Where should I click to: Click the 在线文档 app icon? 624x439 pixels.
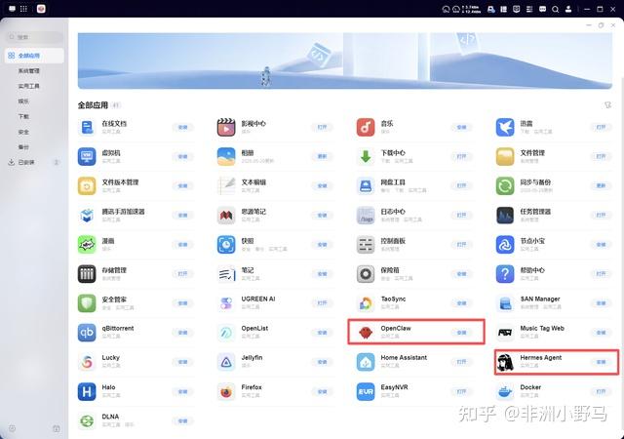(87, 128)
